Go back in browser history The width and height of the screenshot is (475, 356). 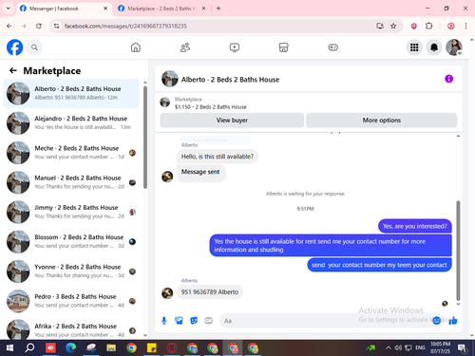pyautogui.click(x=9, y=26)
